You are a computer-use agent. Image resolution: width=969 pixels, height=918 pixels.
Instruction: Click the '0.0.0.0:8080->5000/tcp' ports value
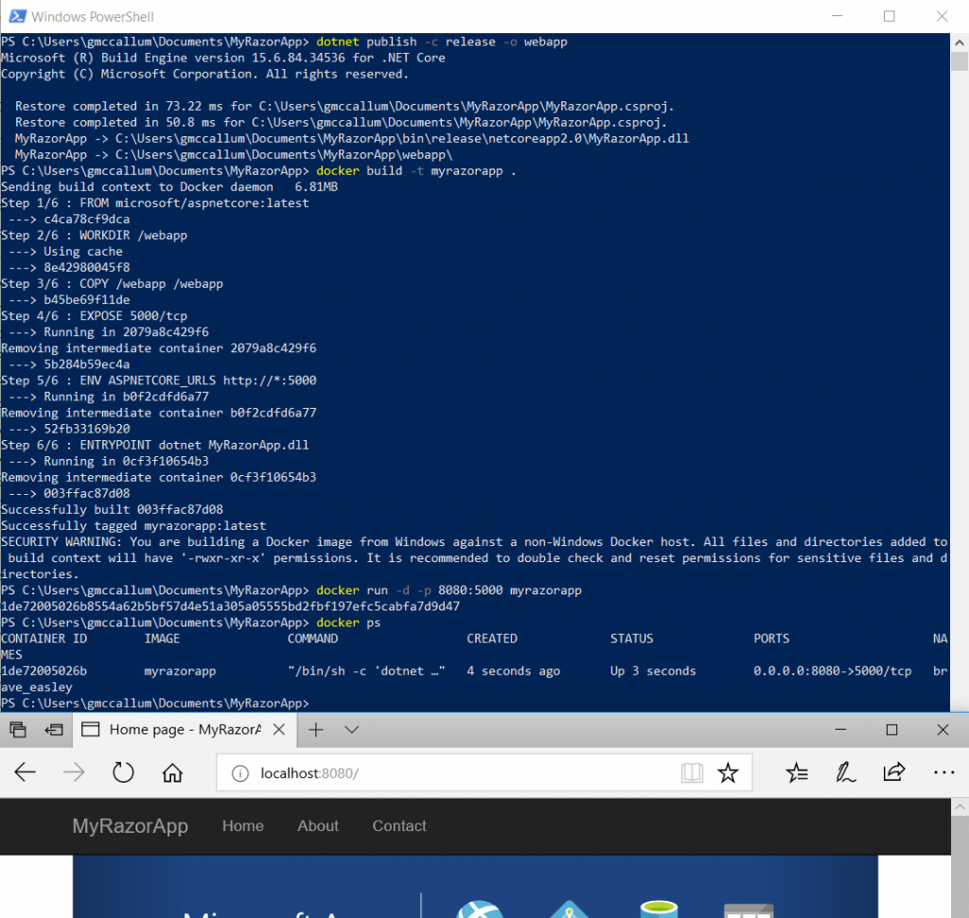pyautogui.click(x=833, y=671)
